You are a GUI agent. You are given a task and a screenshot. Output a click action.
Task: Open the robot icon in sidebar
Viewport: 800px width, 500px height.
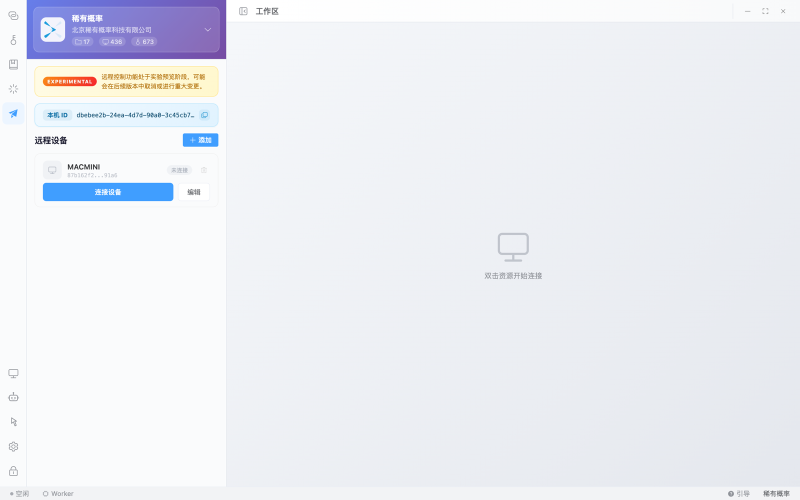click(13, 397)
